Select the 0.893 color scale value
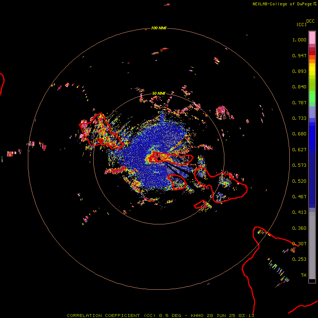318x318 pixels. point(299,71)
